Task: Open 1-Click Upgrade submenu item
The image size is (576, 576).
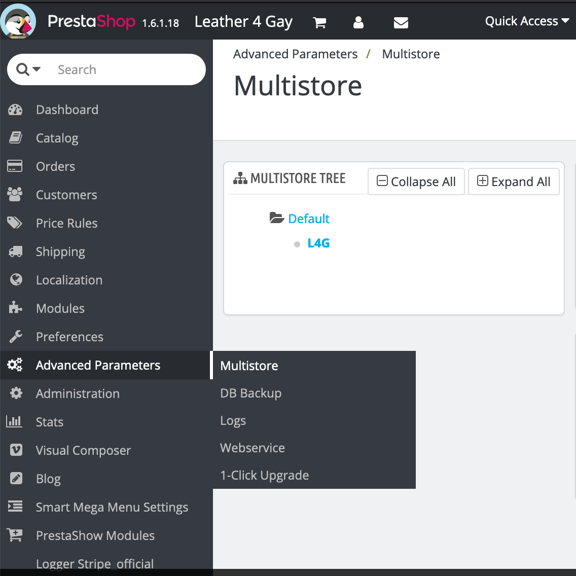Action: [x=265, y=475]
